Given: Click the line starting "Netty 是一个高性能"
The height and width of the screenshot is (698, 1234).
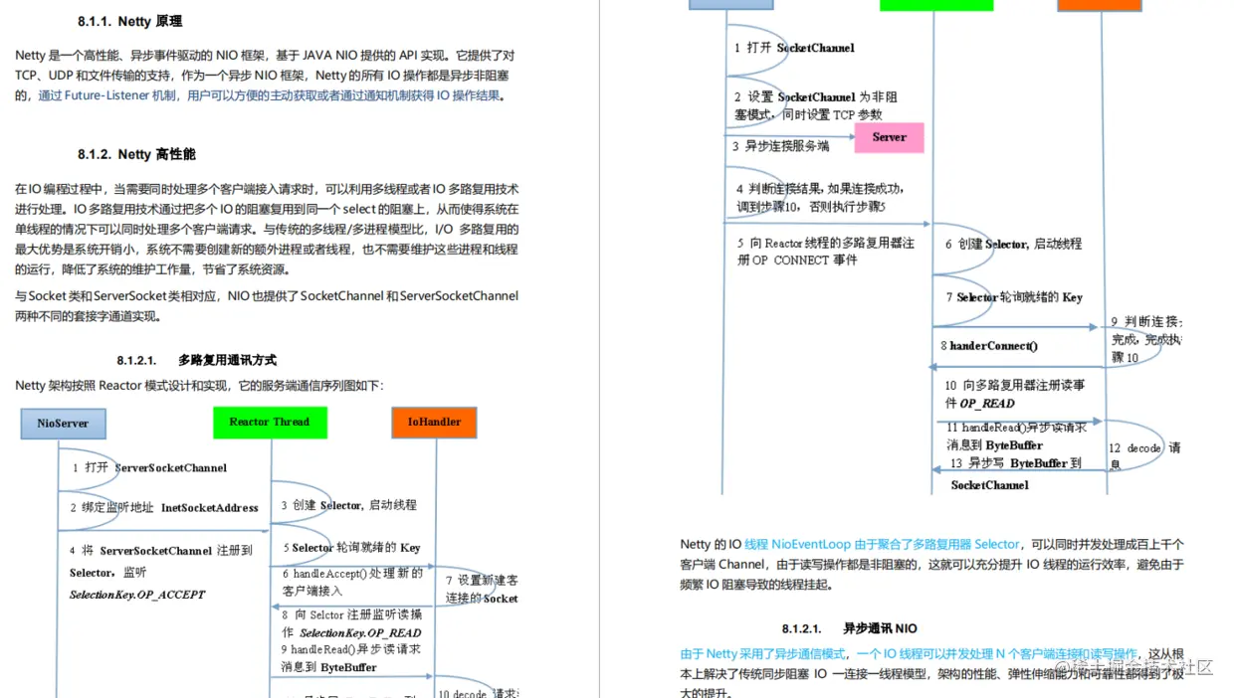Looking at the screenshot, I should coord(265,56).
